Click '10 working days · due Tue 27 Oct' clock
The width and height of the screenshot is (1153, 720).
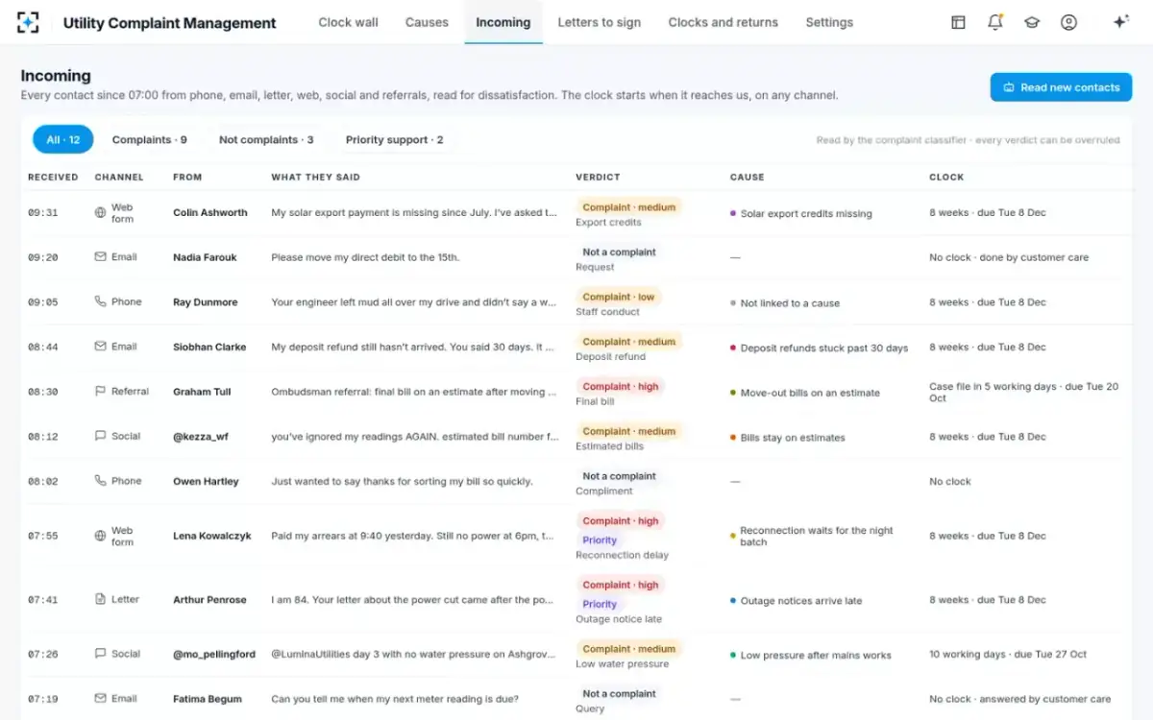1008,654
